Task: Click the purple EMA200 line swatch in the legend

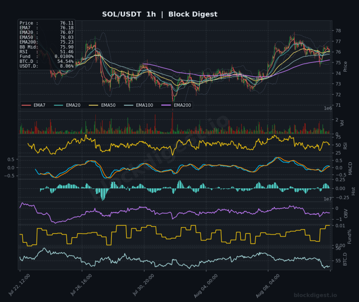Action: point(166,105)
